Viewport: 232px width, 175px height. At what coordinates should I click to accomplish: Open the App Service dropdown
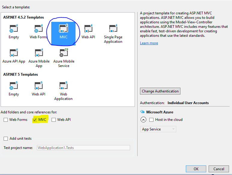(158, 129)
